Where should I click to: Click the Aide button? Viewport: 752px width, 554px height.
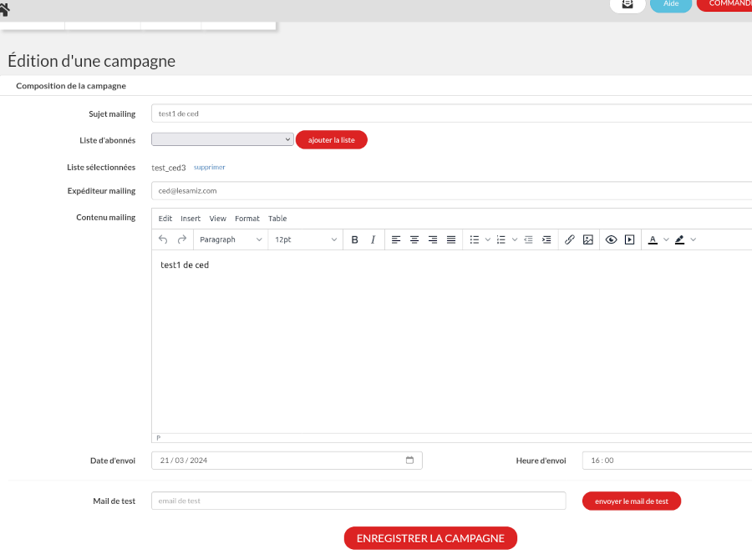(671, 4)
